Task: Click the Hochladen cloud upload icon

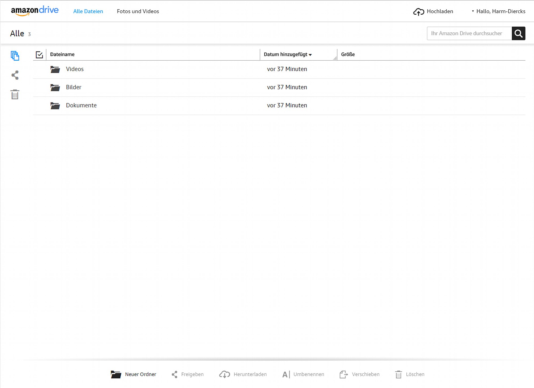Action: (418, 12)
